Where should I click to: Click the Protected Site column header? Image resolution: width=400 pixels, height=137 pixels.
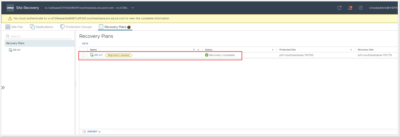pos(287,50)
